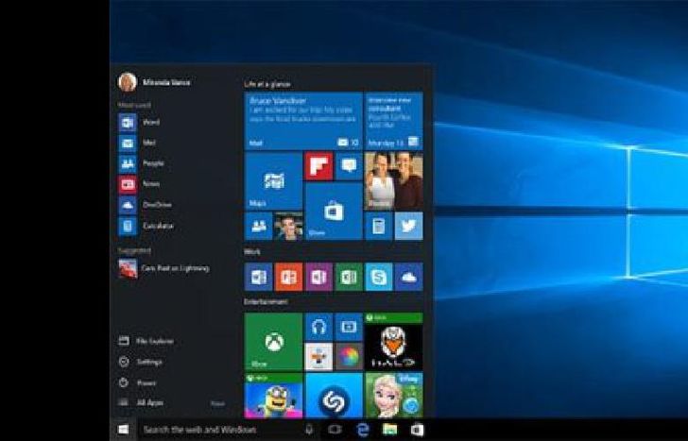
Task: Open the Skype tile in the Work group
Action: 379,277
